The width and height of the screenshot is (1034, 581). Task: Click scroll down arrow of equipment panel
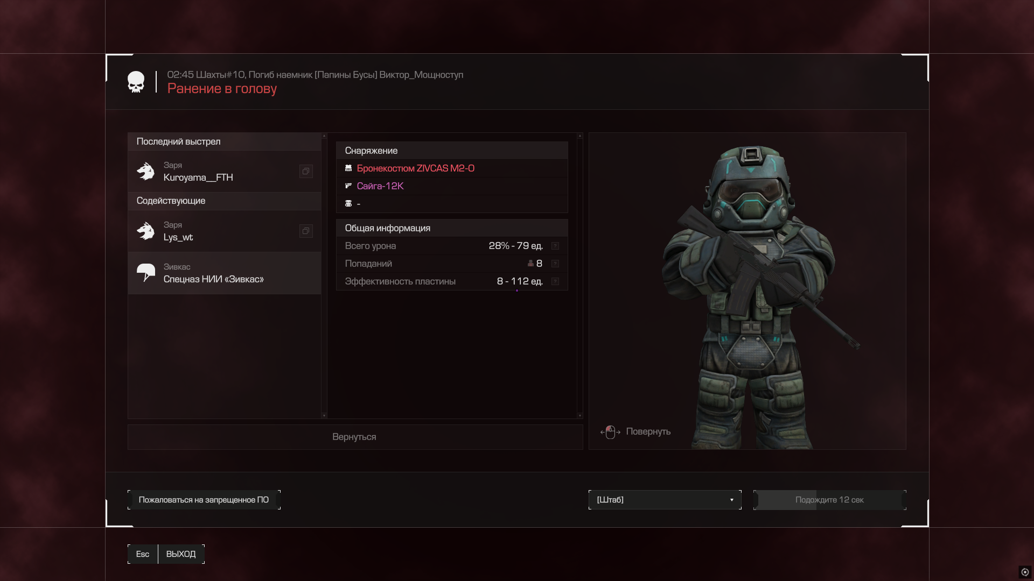click(579, 415)
